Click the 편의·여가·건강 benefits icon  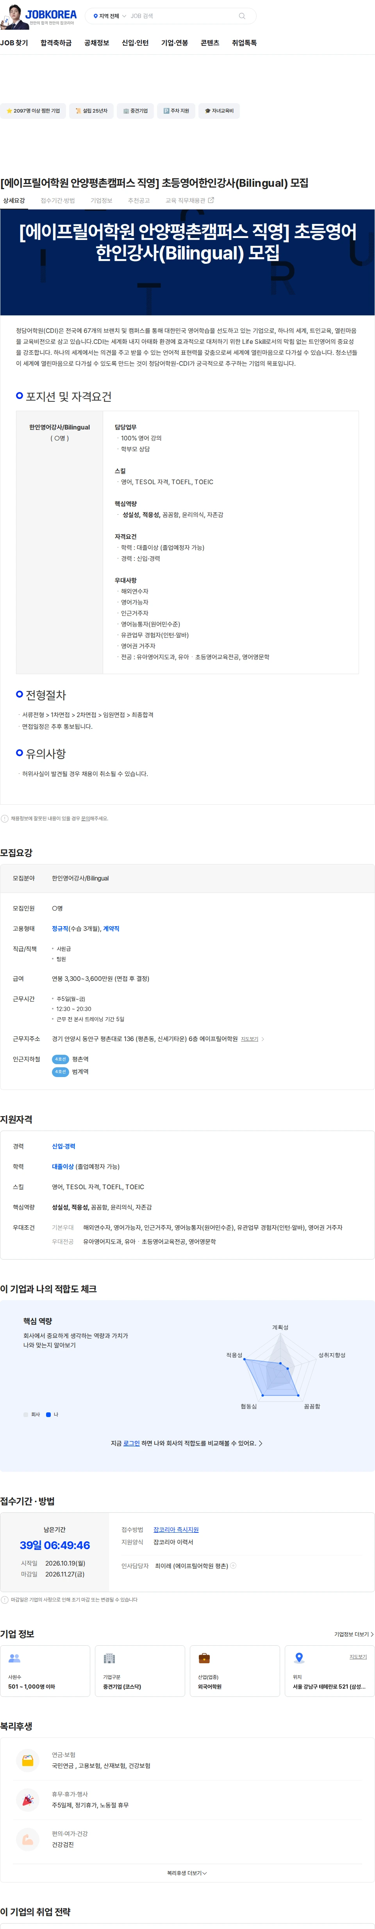[x=28, y=1839]
